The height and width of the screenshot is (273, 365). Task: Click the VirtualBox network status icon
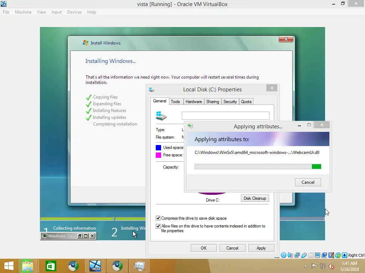pos(297,255)
